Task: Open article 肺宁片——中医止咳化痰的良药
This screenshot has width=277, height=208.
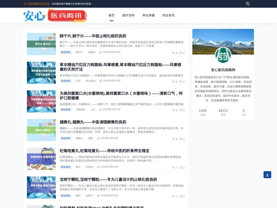Action: click(93, 36)
